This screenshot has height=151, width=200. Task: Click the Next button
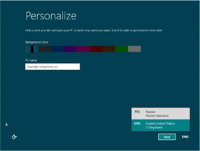167,137
